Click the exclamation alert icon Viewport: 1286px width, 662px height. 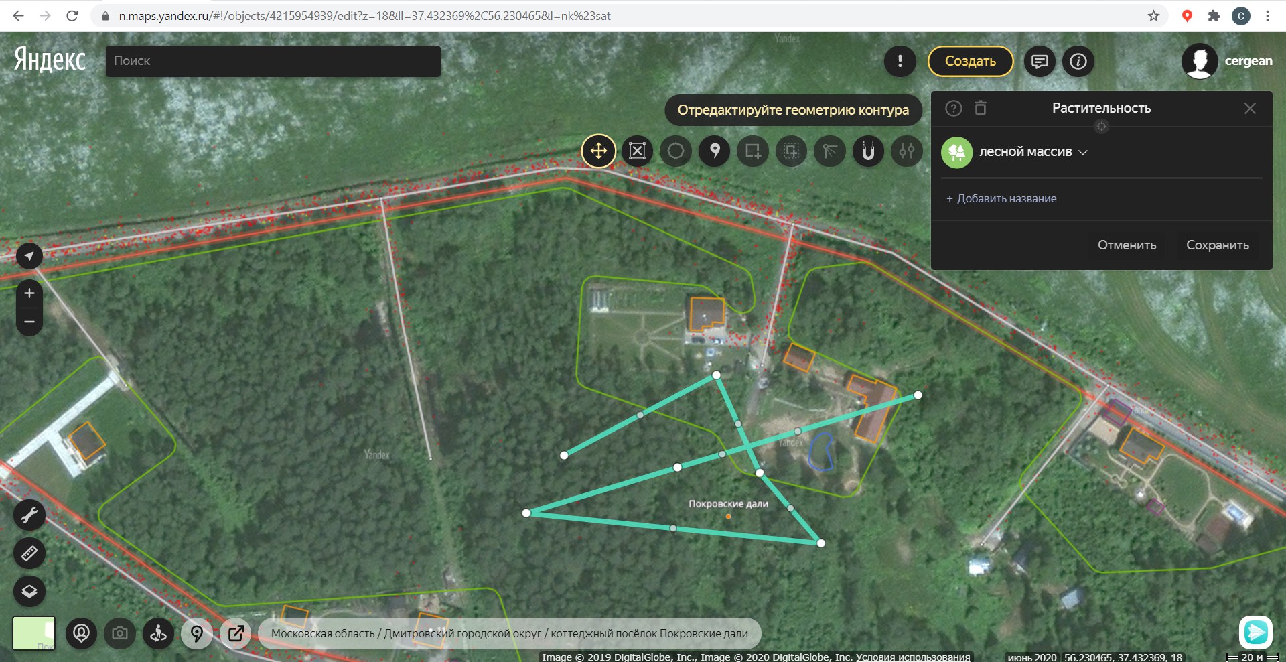pyautogui.click(x=900, y=61)
